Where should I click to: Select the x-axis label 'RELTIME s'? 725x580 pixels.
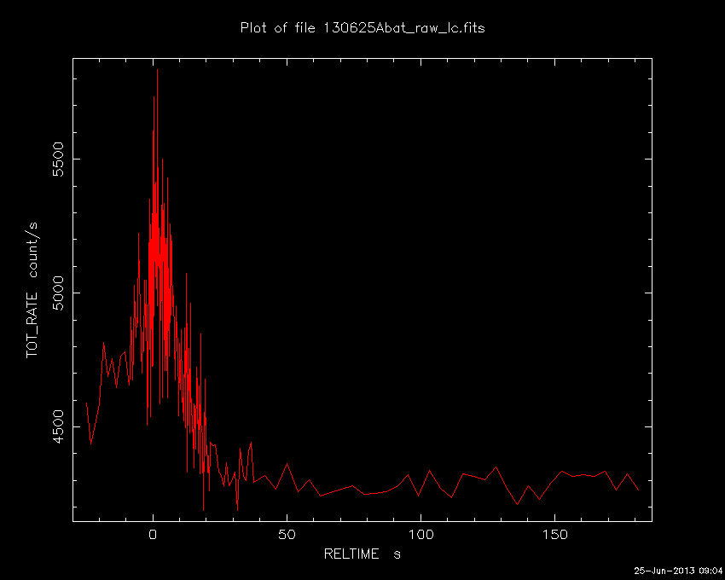362,554
